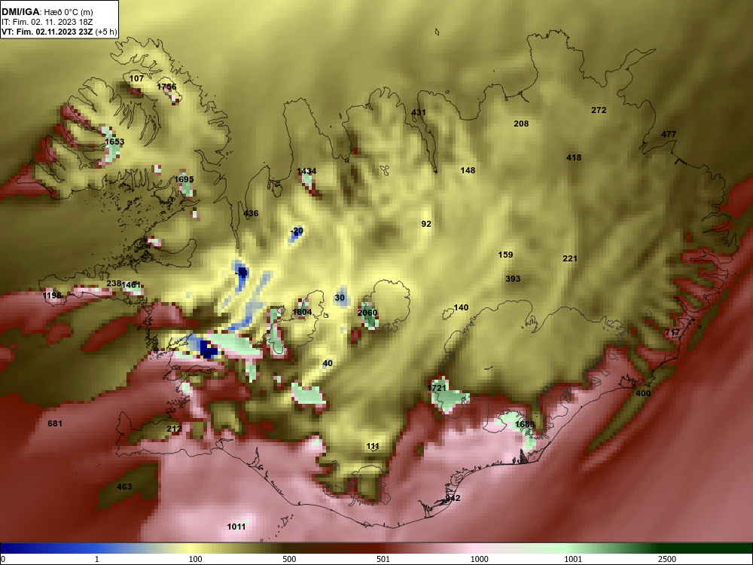Screen dimensions: 753x565
Task: Select the map value 148
Action: coord(468,170)
